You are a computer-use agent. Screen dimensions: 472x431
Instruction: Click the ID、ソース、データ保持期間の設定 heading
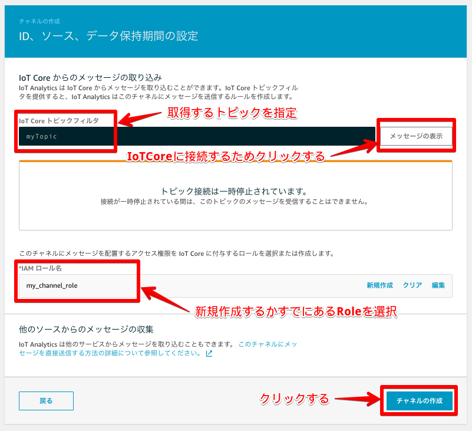click(108, 36)
